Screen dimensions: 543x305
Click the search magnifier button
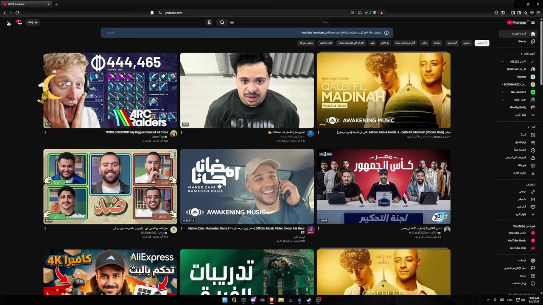pos(222,22)
